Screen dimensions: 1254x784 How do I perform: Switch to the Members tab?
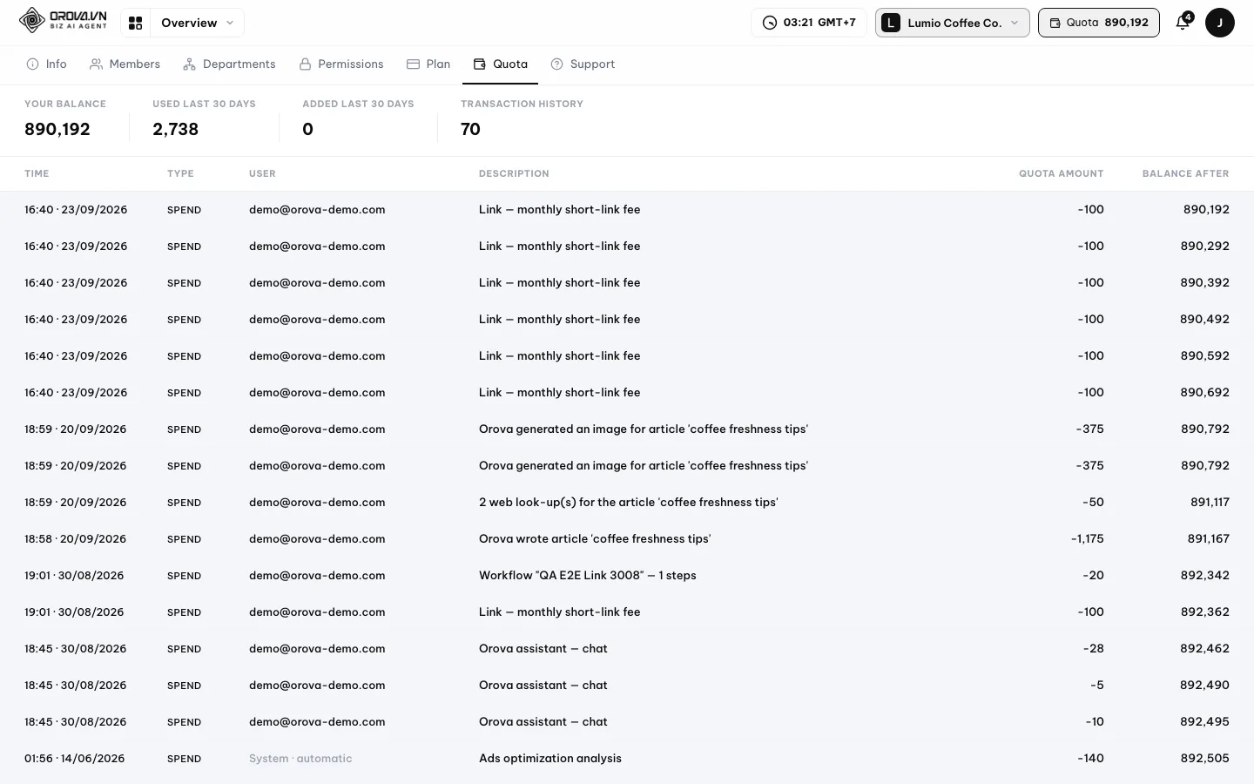125,64
